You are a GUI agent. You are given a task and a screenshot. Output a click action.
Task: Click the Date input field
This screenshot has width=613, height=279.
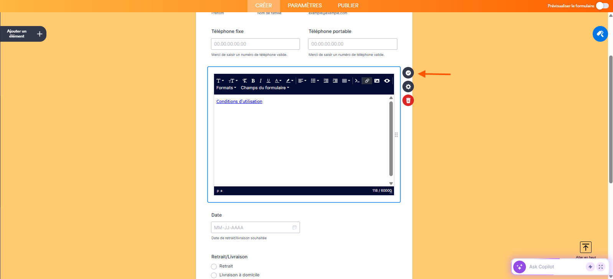pyautogui.click(x=255, y=227)
